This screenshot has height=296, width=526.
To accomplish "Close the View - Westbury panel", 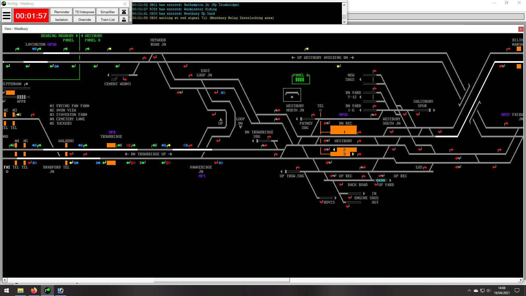I will (x=521, y=29).
